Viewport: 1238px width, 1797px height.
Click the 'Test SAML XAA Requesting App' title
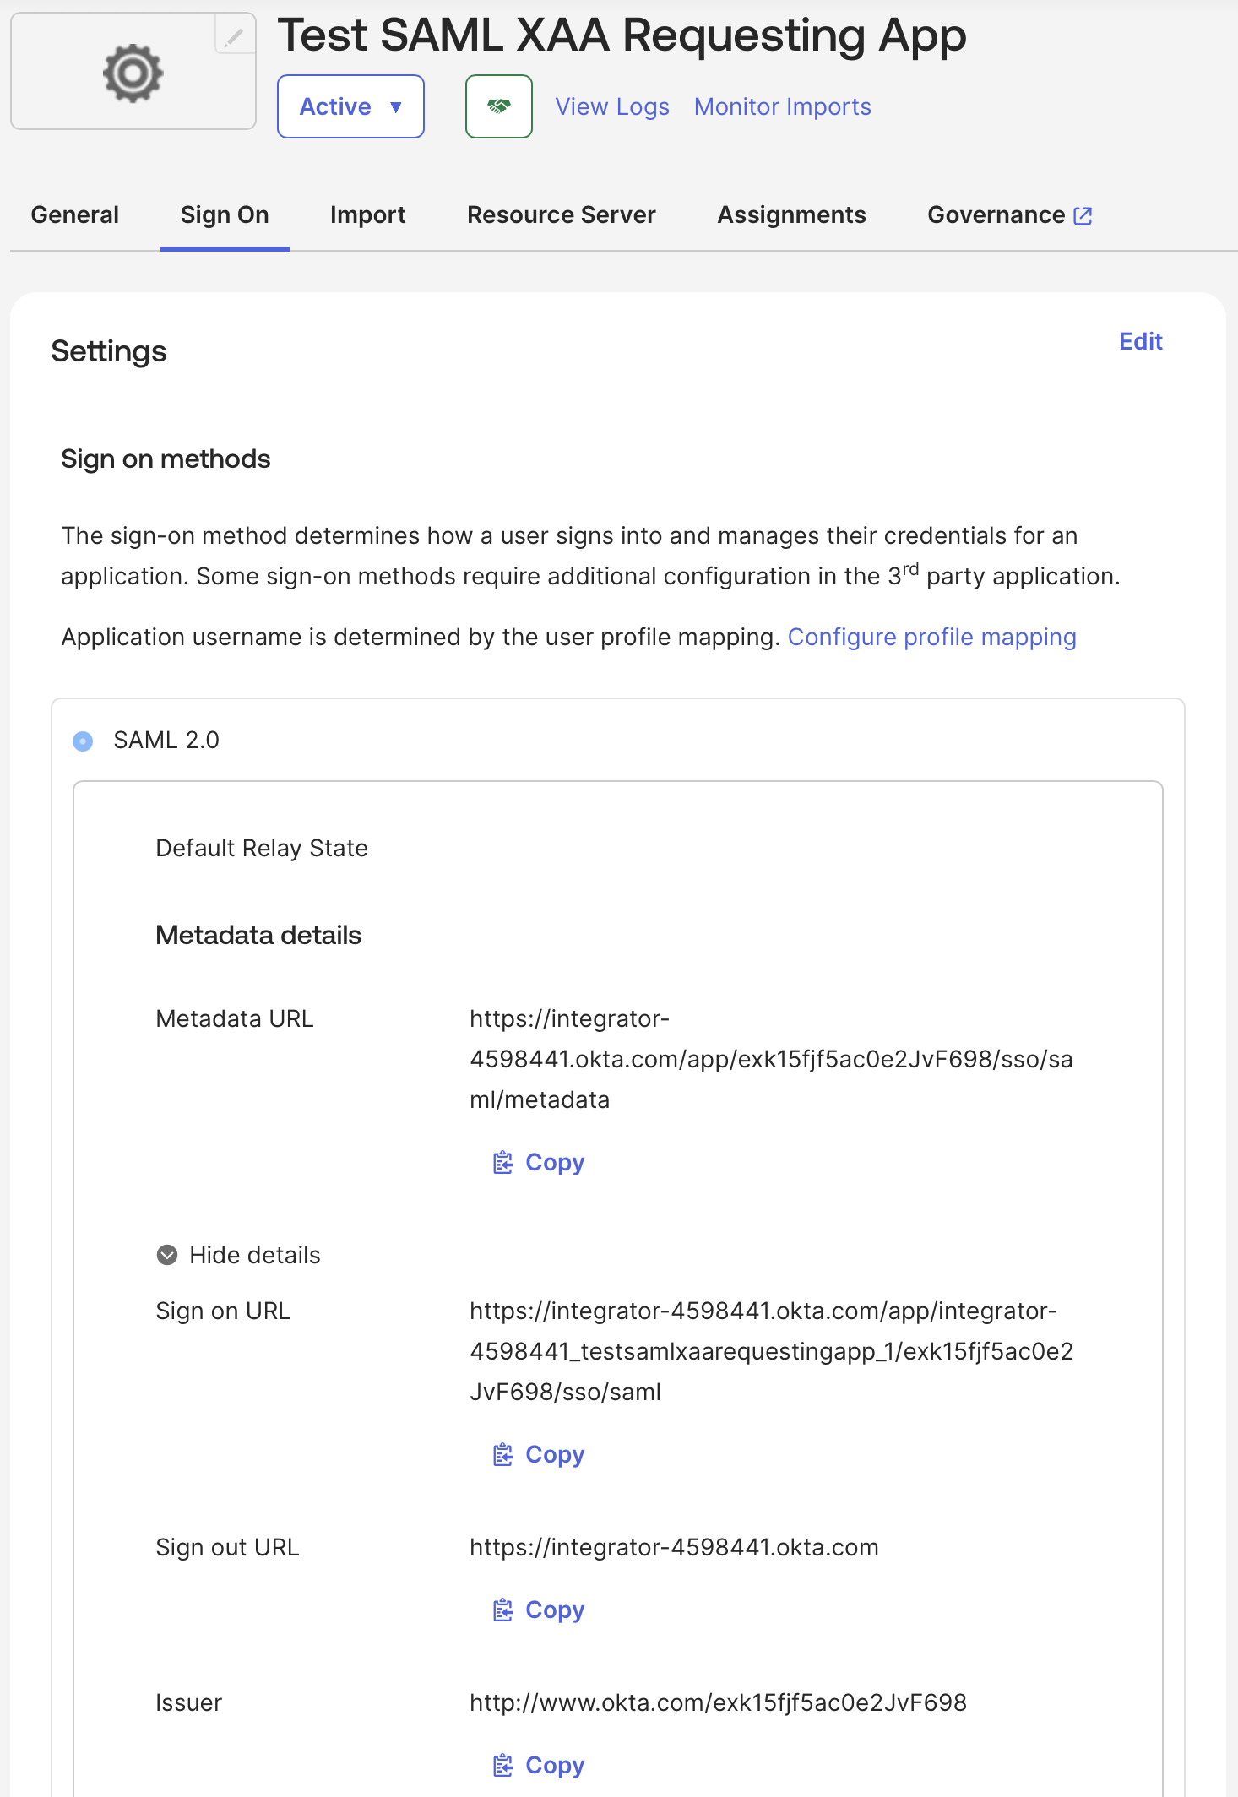622,35
